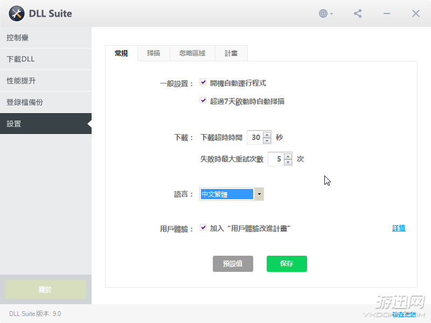Image resolution: width=431 pixels, height=323 pixels.
Task: Click the 關於 about button
Action: (46, 289)
